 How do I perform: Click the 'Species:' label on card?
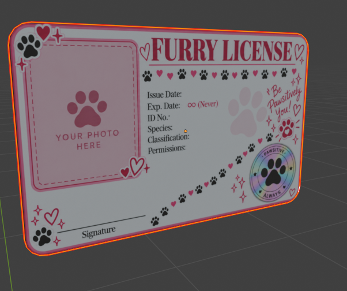160,129
